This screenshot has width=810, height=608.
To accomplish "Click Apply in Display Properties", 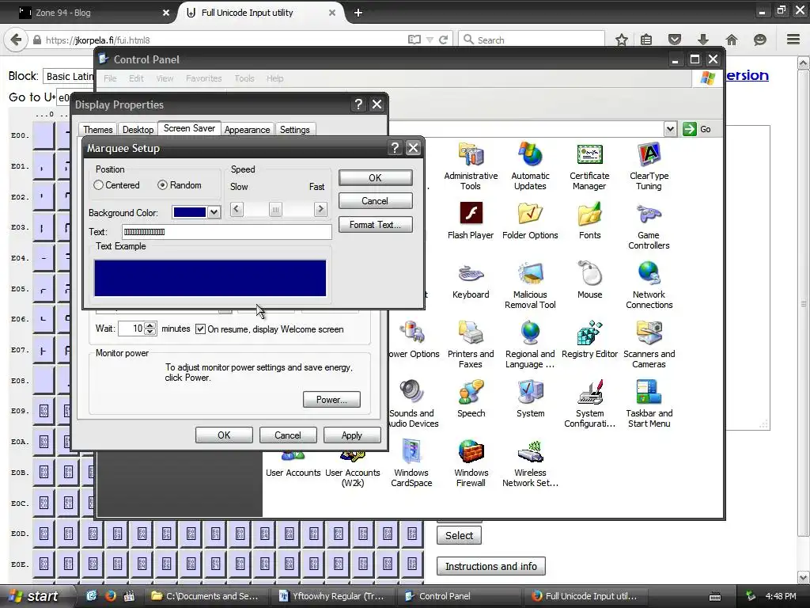I will [352, 435].
